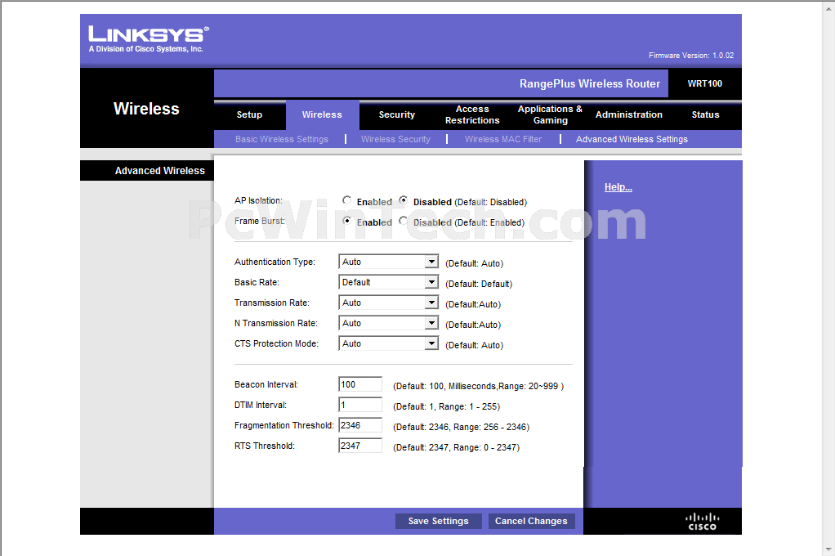Expand the CTS Protection Mode dropdown
Screen dimensions: 835x556
388,343
